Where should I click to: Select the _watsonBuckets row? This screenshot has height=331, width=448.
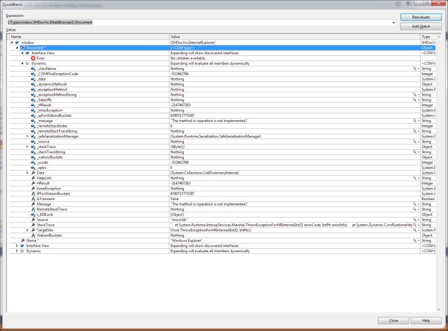click(222, 157)
